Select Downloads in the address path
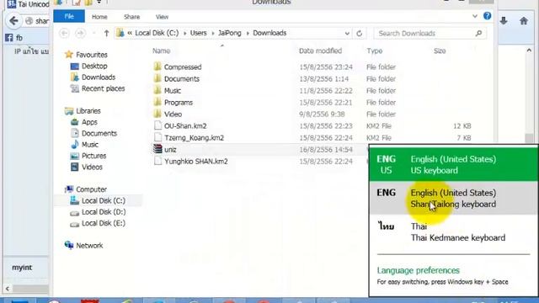 point(269,33)
